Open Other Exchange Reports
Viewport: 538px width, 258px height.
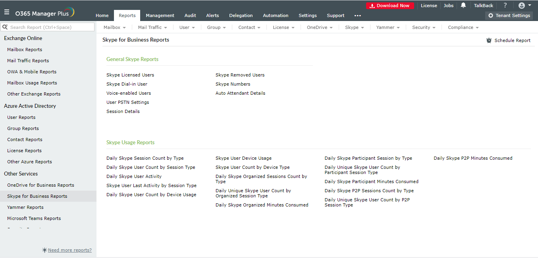pos(34,94)
